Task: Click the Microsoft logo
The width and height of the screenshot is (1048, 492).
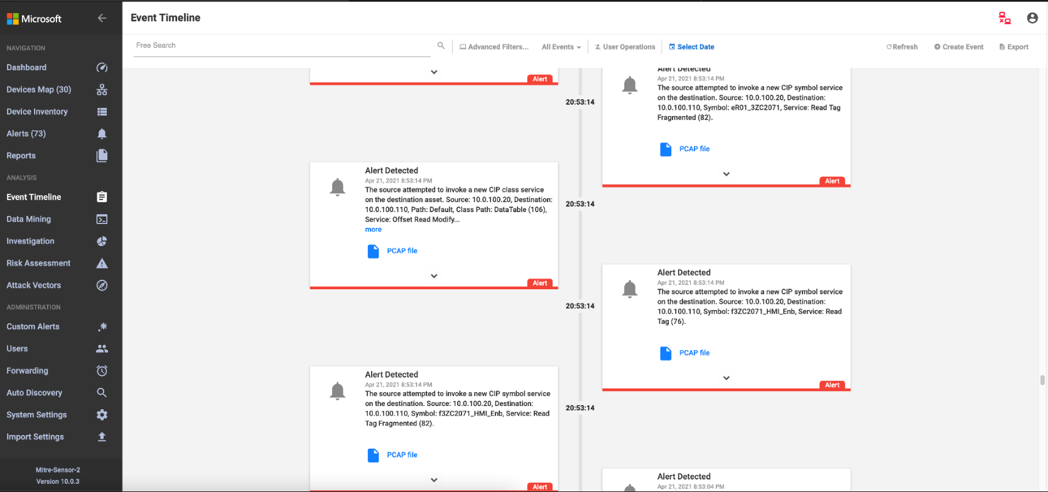Action: [34, 19]
